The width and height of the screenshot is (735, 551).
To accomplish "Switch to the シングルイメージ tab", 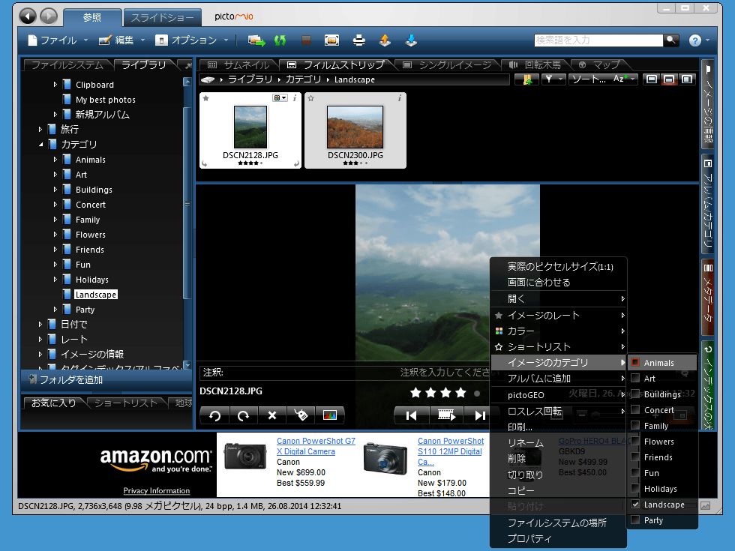I will coord(448,64).
